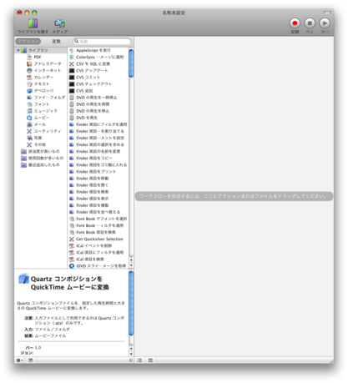The image size is (348, 383).
Task: Select 'iCal 項目にフィルタを適用' action
Action: (x=97, y=252)
